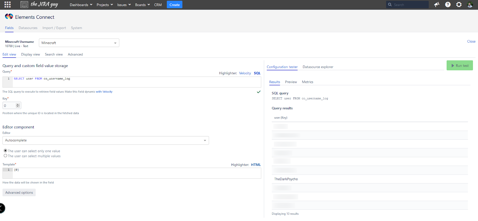The height and width of the screenshot is (221, 478).
Task: Click the Create button
Action: pyautogui.click(x=174, y=4)
